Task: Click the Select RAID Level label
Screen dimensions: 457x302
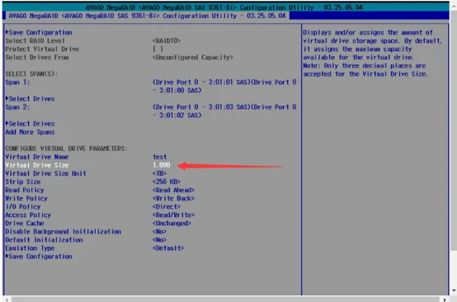Action: pos(35,40)
